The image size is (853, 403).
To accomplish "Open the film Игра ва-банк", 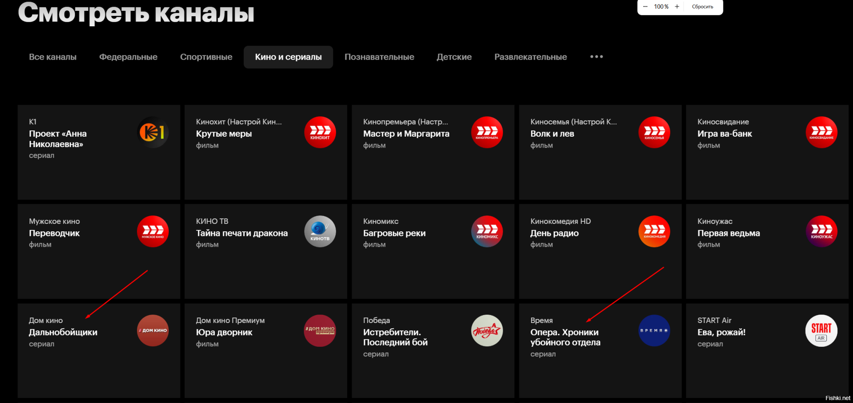I will click(x=725, y=134).
